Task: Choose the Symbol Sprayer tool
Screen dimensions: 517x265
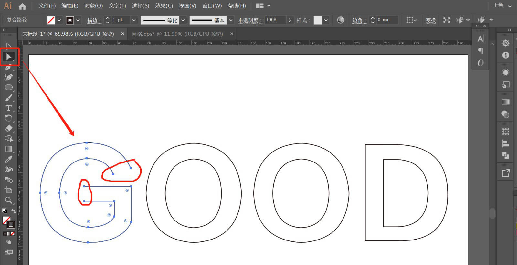Action: click(9, 169)
